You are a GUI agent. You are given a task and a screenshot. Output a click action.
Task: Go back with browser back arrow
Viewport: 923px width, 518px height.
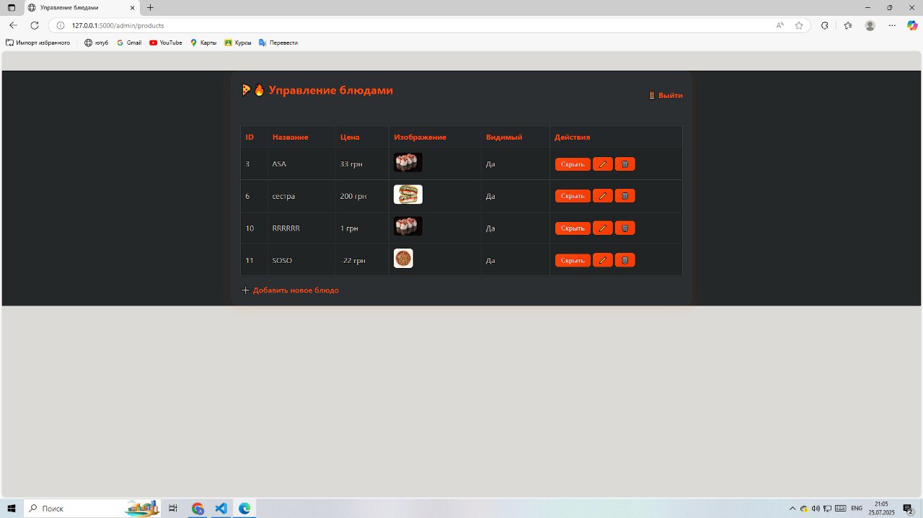click(x=13, y=25)
